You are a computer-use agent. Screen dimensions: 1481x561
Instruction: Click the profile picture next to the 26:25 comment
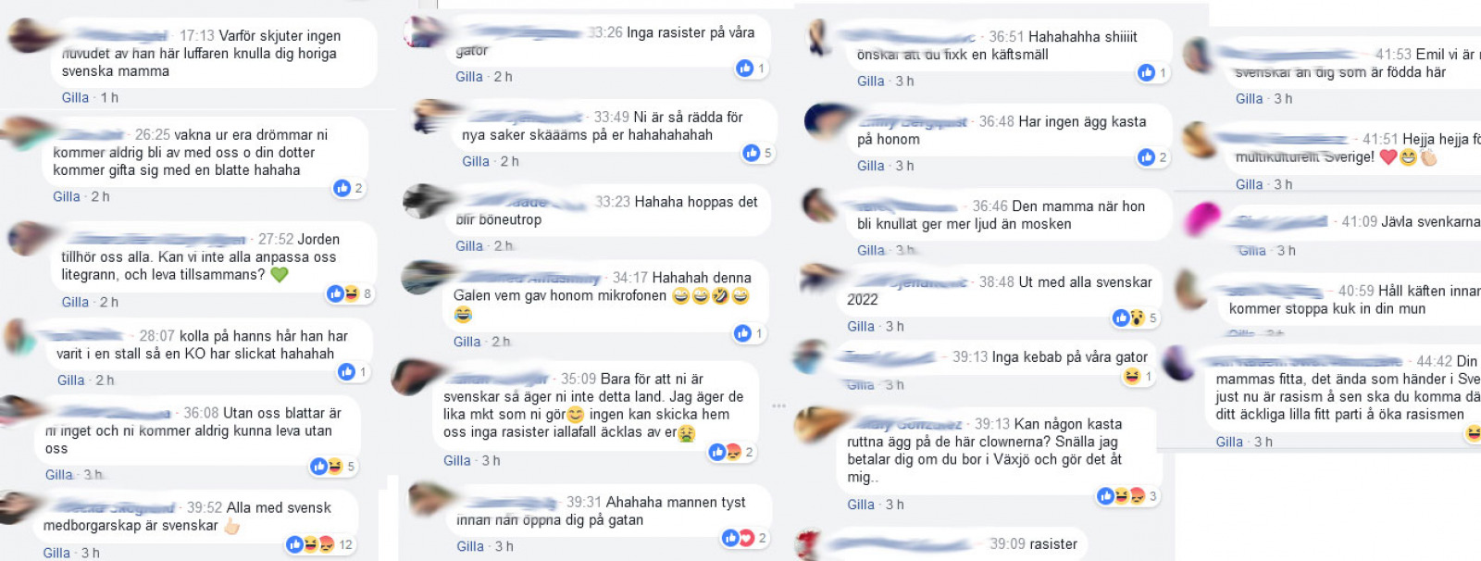coord(24,134)
